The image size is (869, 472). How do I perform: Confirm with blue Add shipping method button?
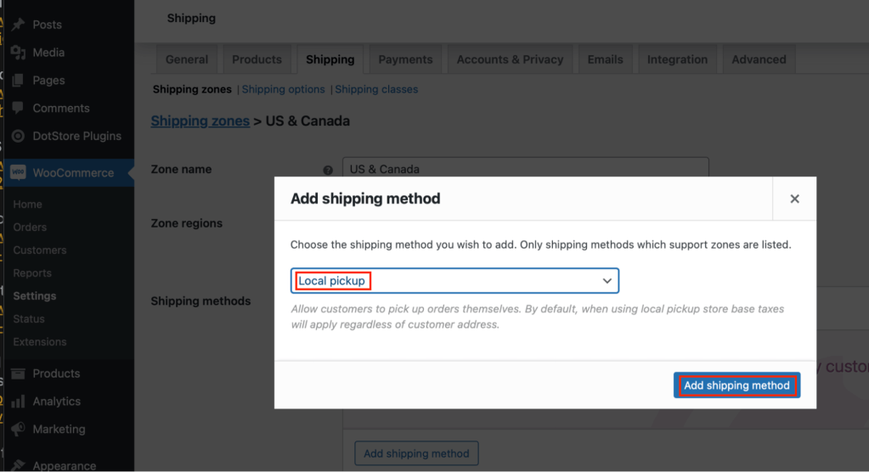tap(736, 385)
